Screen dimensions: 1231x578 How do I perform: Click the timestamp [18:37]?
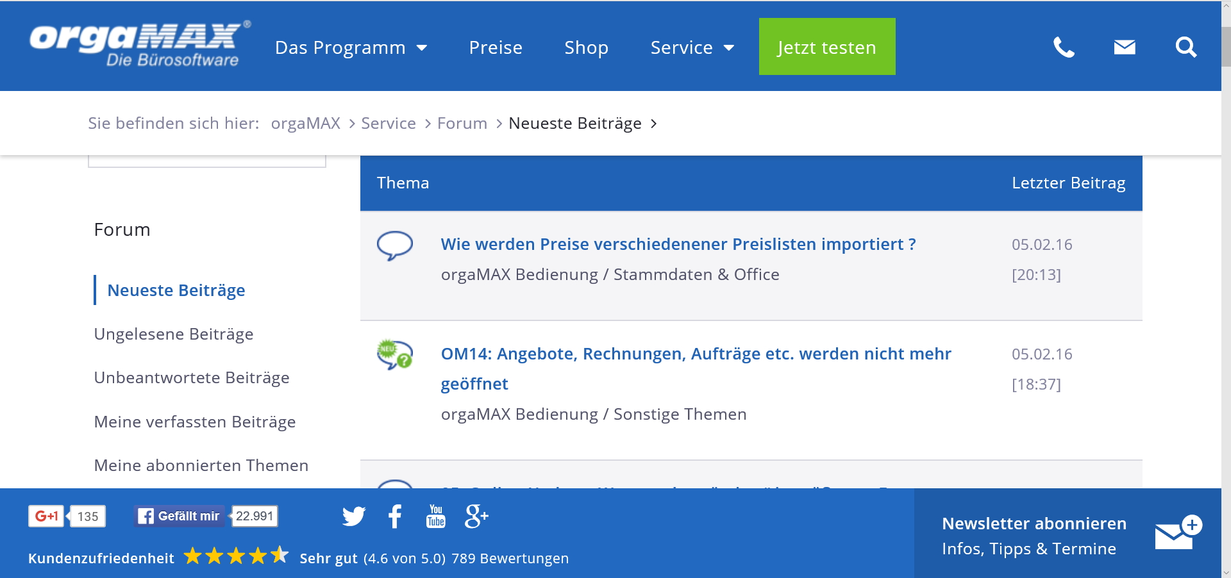point(1036,384)
